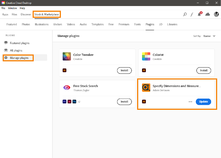Click the Sort by chevron arrow
The height and width of the screenshot is (158, 221).
214,36
